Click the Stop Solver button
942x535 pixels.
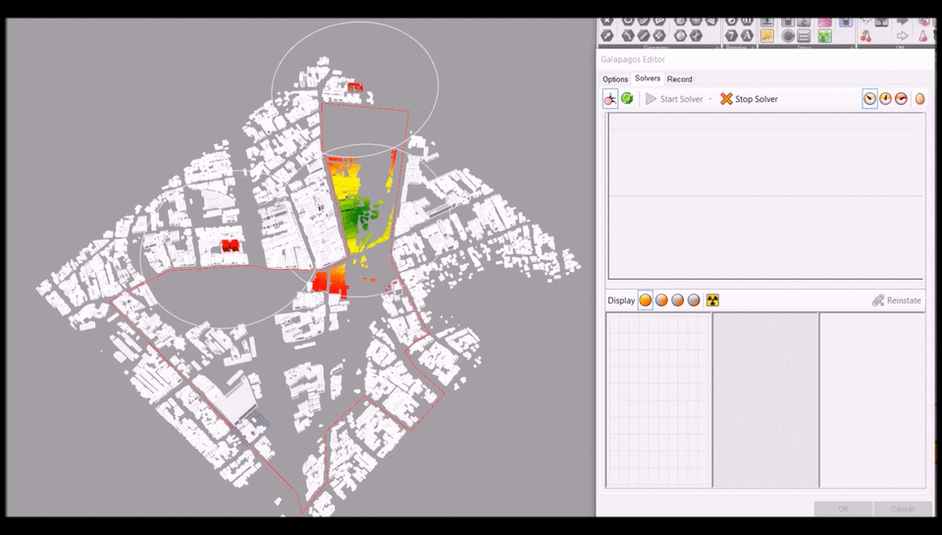point(749,99)
